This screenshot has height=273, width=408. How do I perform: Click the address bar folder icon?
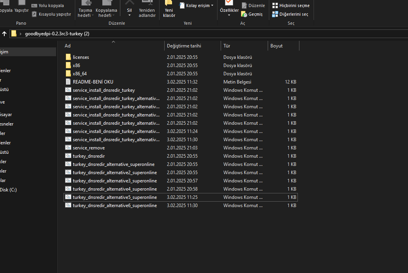14,34
